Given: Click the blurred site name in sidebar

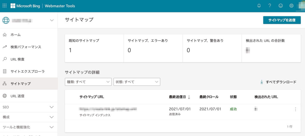Looking at the screenshot, I should [22, 20].
